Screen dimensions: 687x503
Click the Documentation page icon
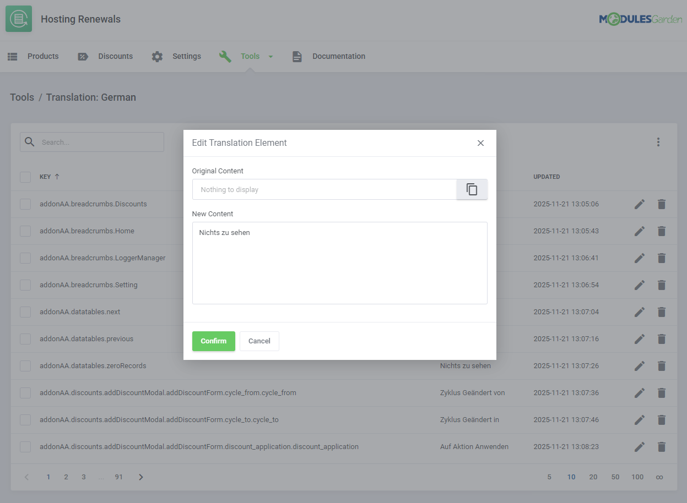point(297,56)
